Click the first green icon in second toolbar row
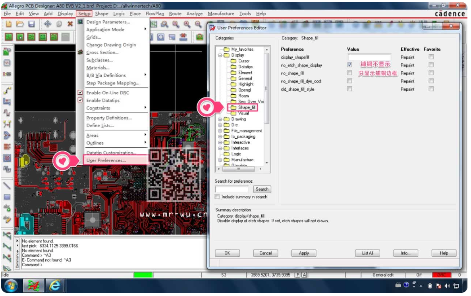This screenshot has width=471, height=296. tap(9, 37)
